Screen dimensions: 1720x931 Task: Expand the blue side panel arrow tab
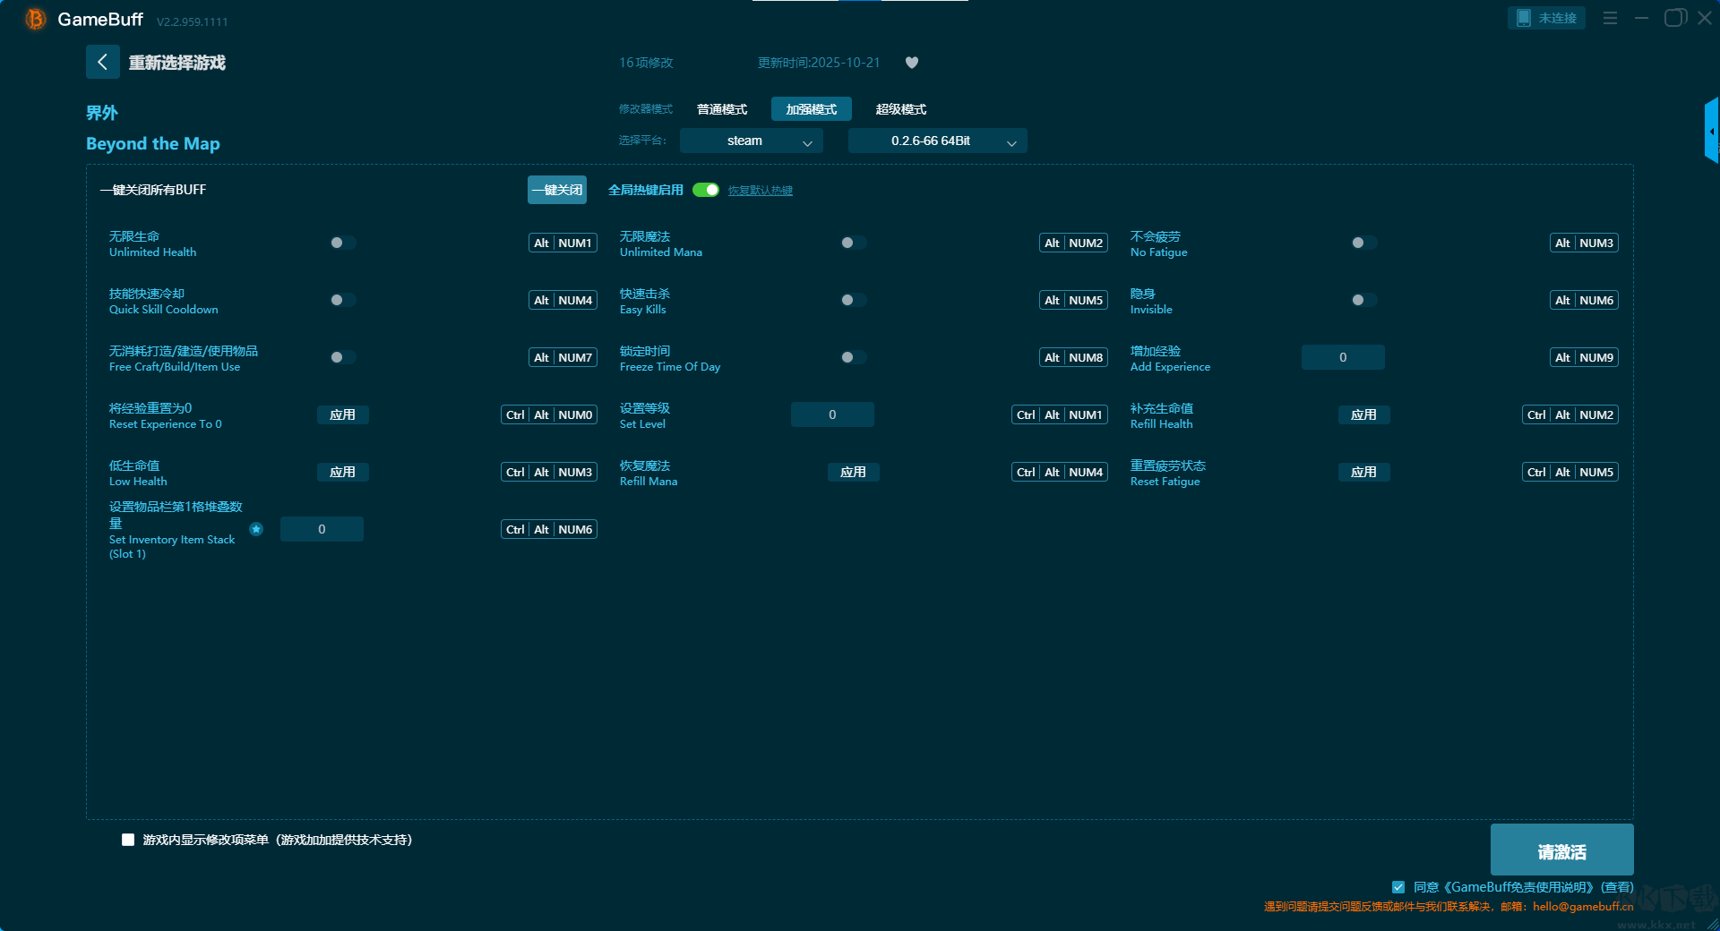point(1712,132)
